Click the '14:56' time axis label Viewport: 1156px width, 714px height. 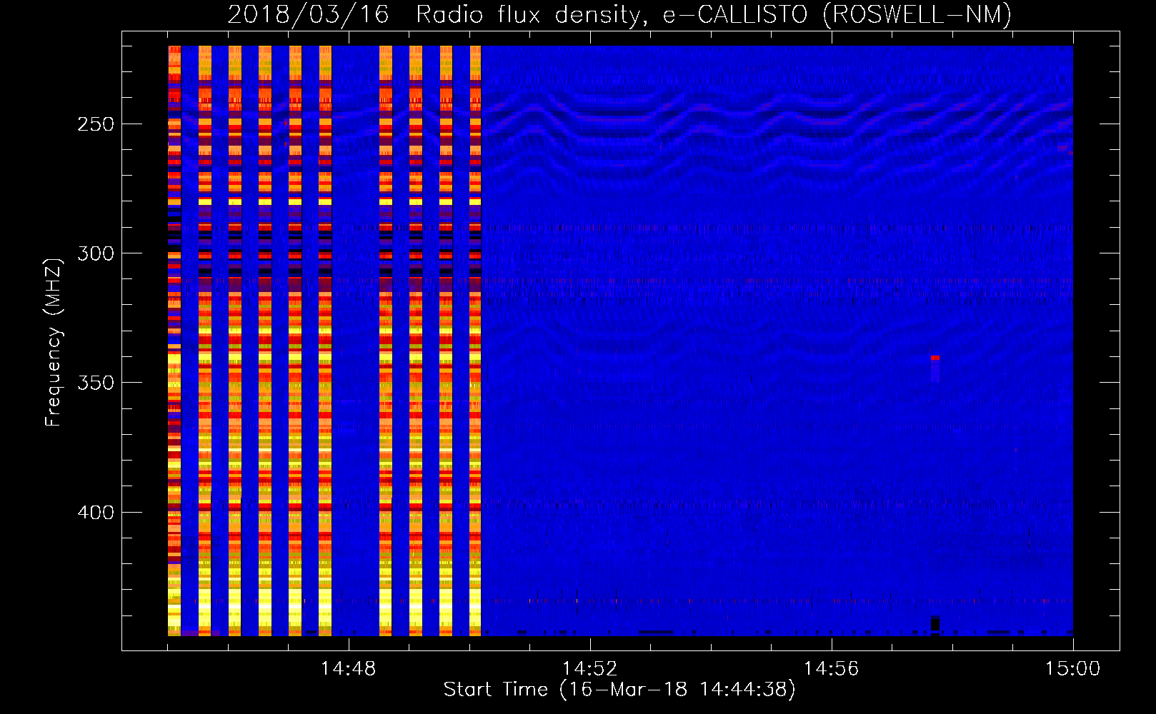tap(831, 669)
